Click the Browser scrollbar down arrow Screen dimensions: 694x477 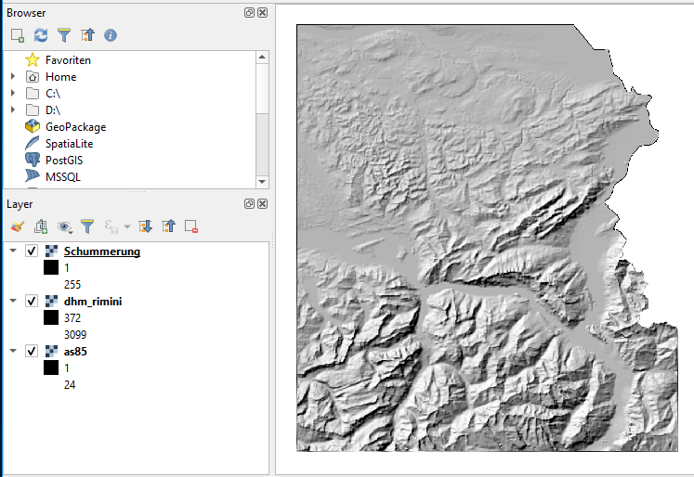coord(262,181)
